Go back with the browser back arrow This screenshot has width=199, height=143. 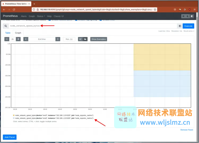pos(4,10)
